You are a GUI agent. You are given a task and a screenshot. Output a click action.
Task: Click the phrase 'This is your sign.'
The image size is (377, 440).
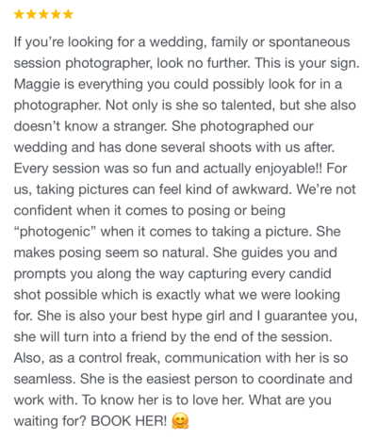click(307, 63)
